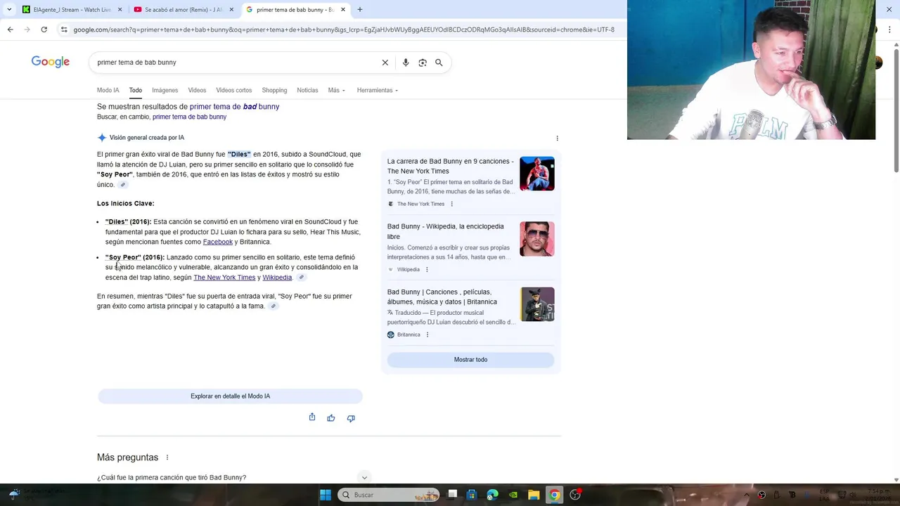Viewport: 900px width, 506px height.
Task: Give thumbs down to AI overview
Action: [x=351, y=417]
